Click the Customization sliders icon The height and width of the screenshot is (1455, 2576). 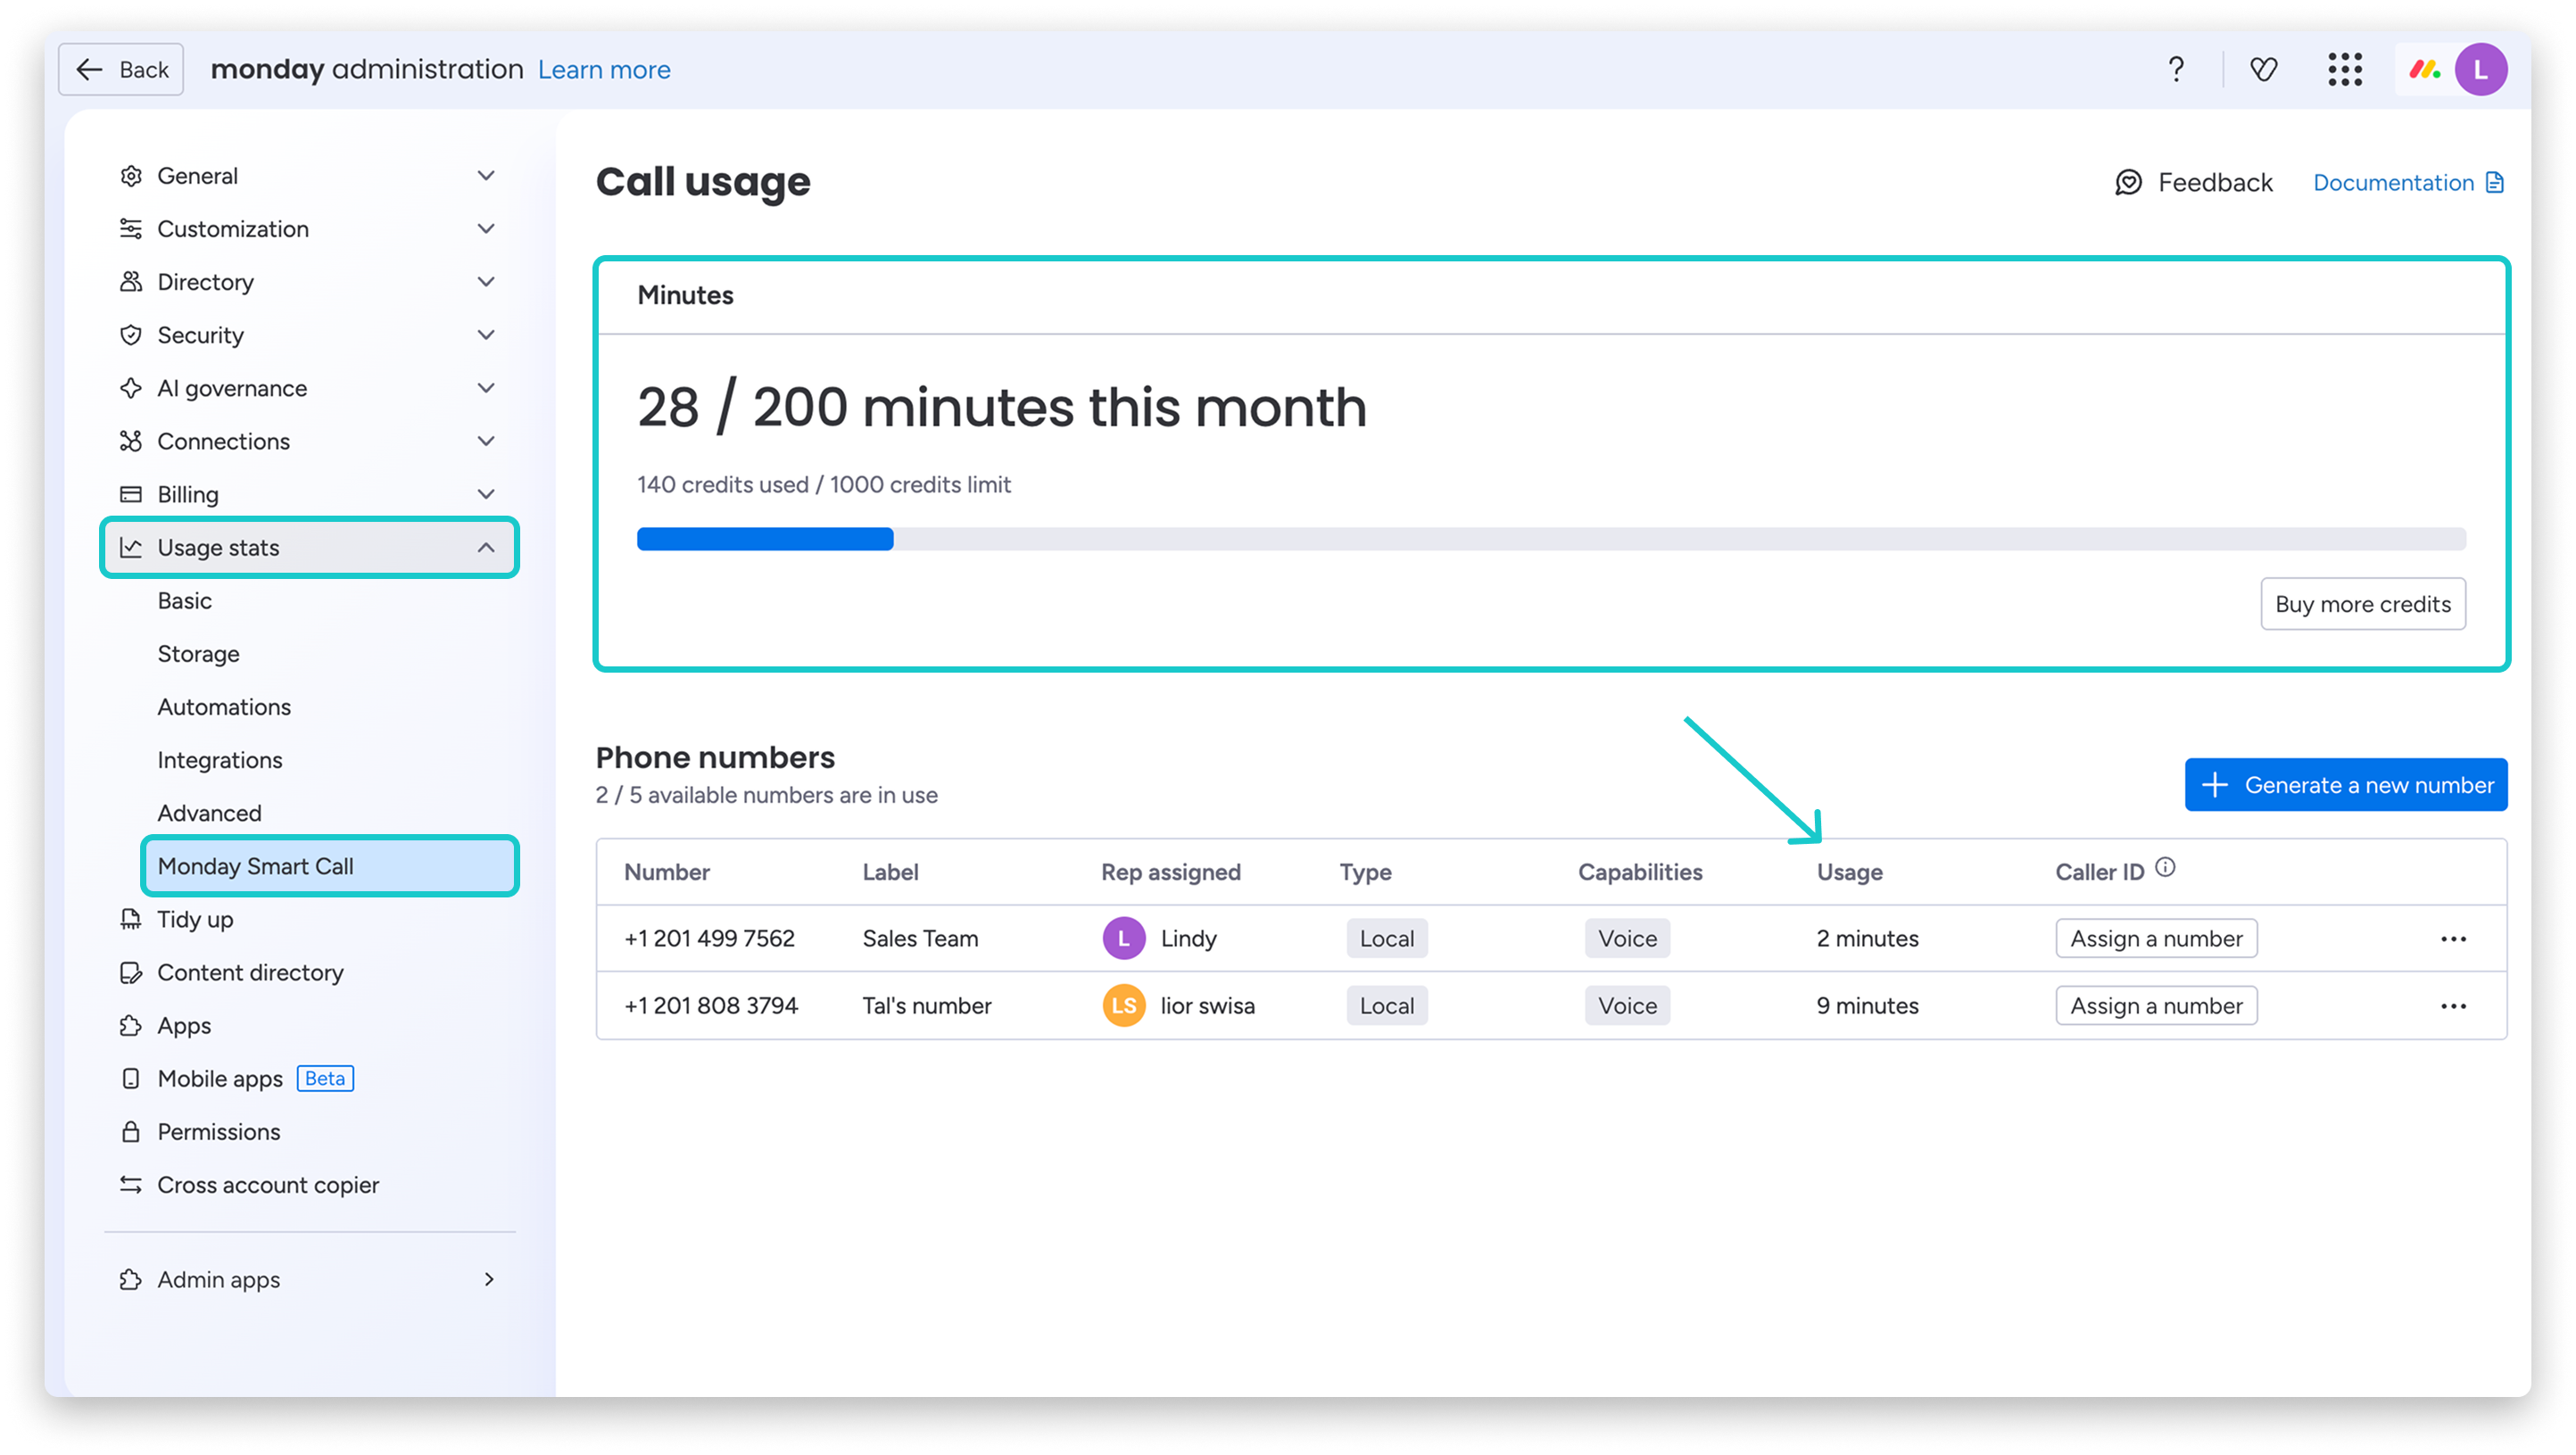coord(131,229)
